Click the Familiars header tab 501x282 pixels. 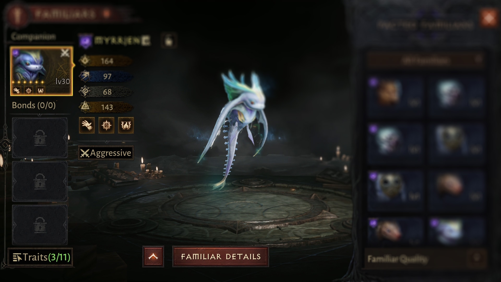(65, 14)
